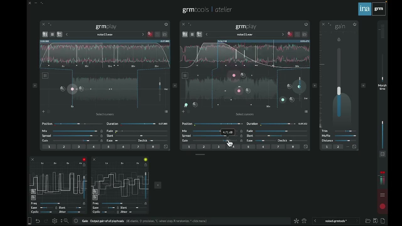The image size is (402, 226).
Task: Click the red record button on right sidebar
Action: (383, 207)
